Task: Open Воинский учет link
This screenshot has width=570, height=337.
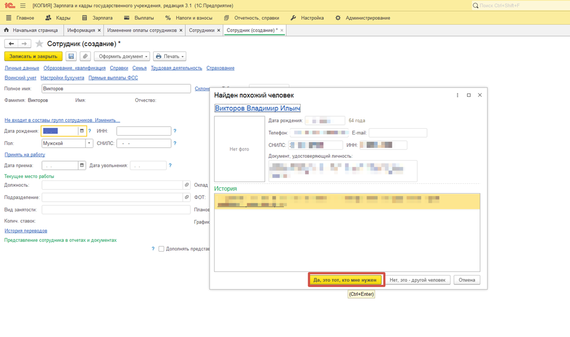Action: click(x=20, y=78)
